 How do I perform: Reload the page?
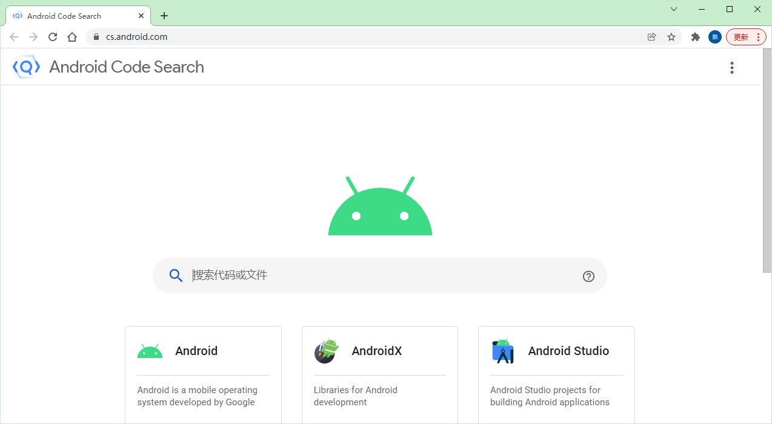[x=53, y=37]
